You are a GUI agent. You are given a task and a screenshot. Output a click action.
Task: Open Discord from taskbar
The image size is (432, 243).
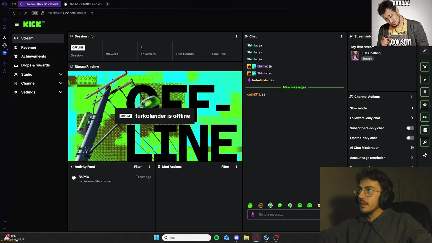(x=236, y=238)
